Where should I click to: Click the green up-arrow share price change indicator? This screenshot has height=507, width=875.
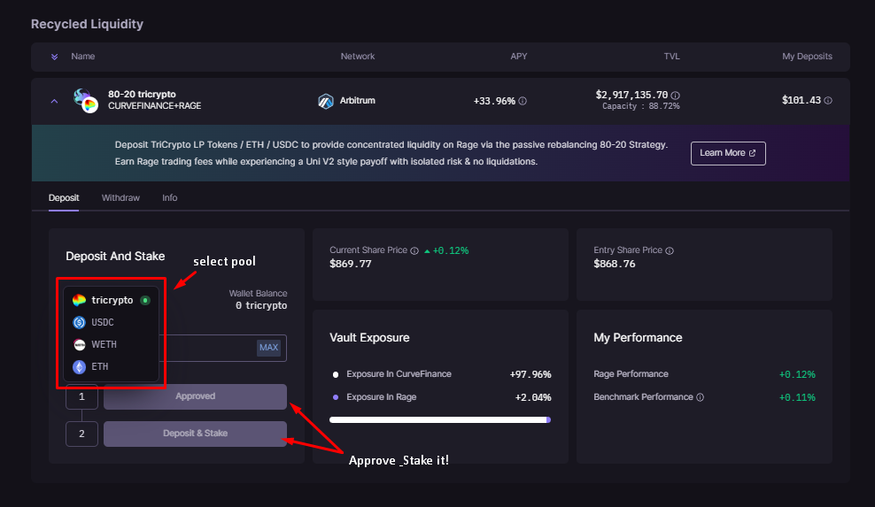tap(427, 251)
